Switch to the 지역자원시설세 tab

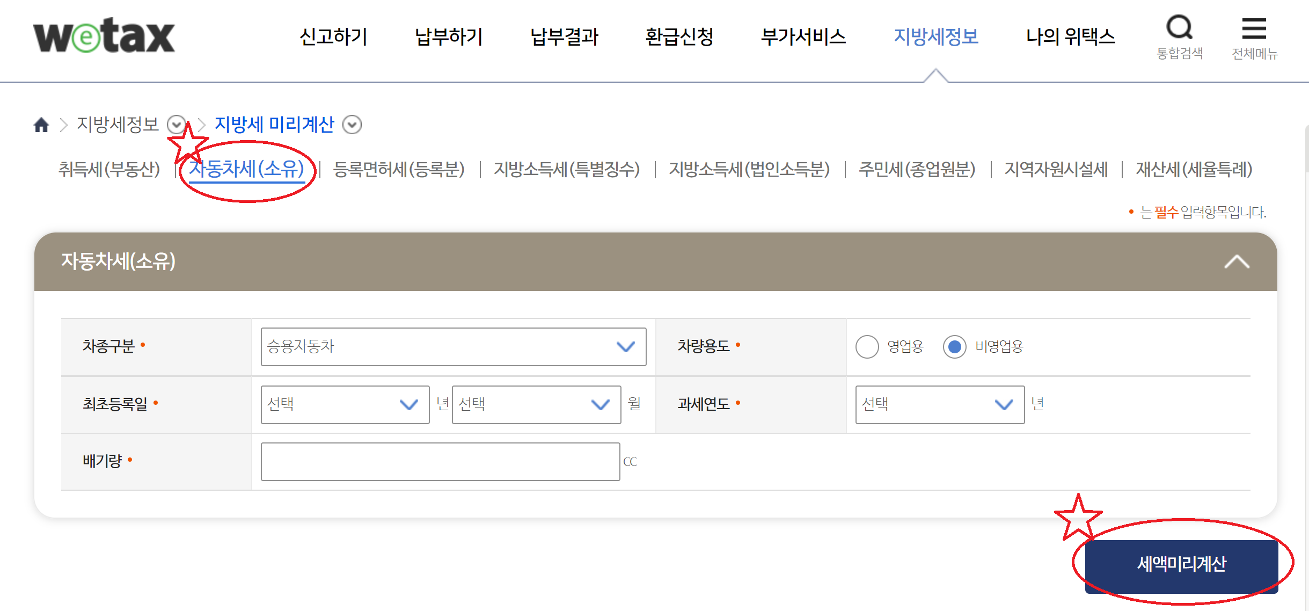tap(1056, 170)
